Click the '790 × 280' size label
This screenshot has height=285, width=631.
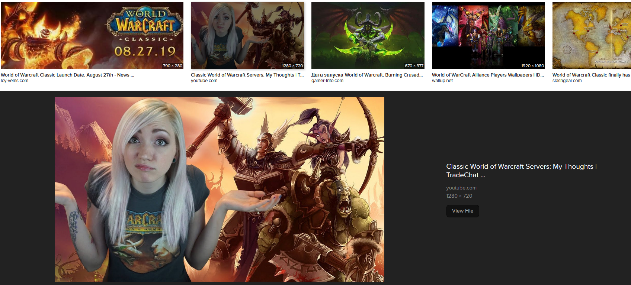tap(173, 66)
